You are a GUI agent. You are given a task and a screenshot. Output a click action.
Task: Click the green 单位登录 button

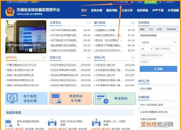pyautogui.click(x=151, y=2)
